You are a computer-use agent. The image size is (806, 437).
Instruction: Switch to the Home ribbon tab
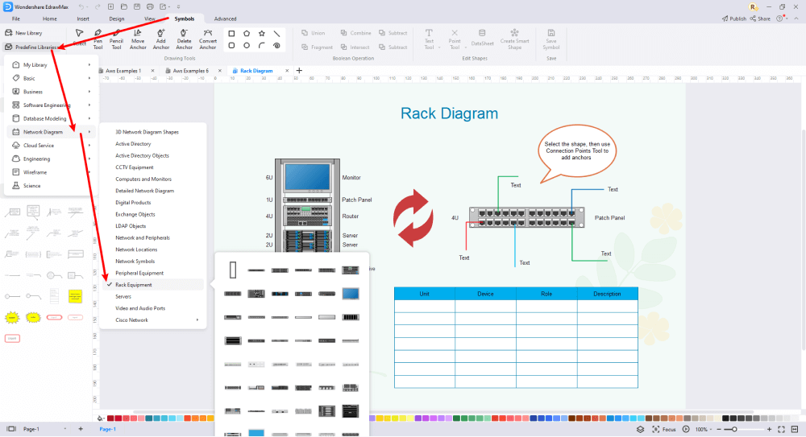point(50,19)
